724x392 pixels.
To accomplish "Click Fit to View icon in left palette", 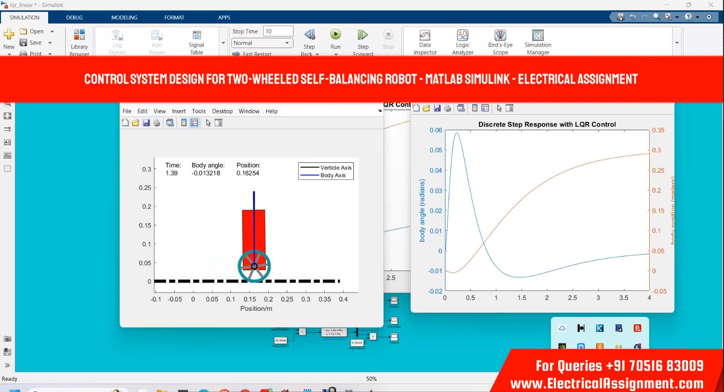I will (x=7, y=116).
